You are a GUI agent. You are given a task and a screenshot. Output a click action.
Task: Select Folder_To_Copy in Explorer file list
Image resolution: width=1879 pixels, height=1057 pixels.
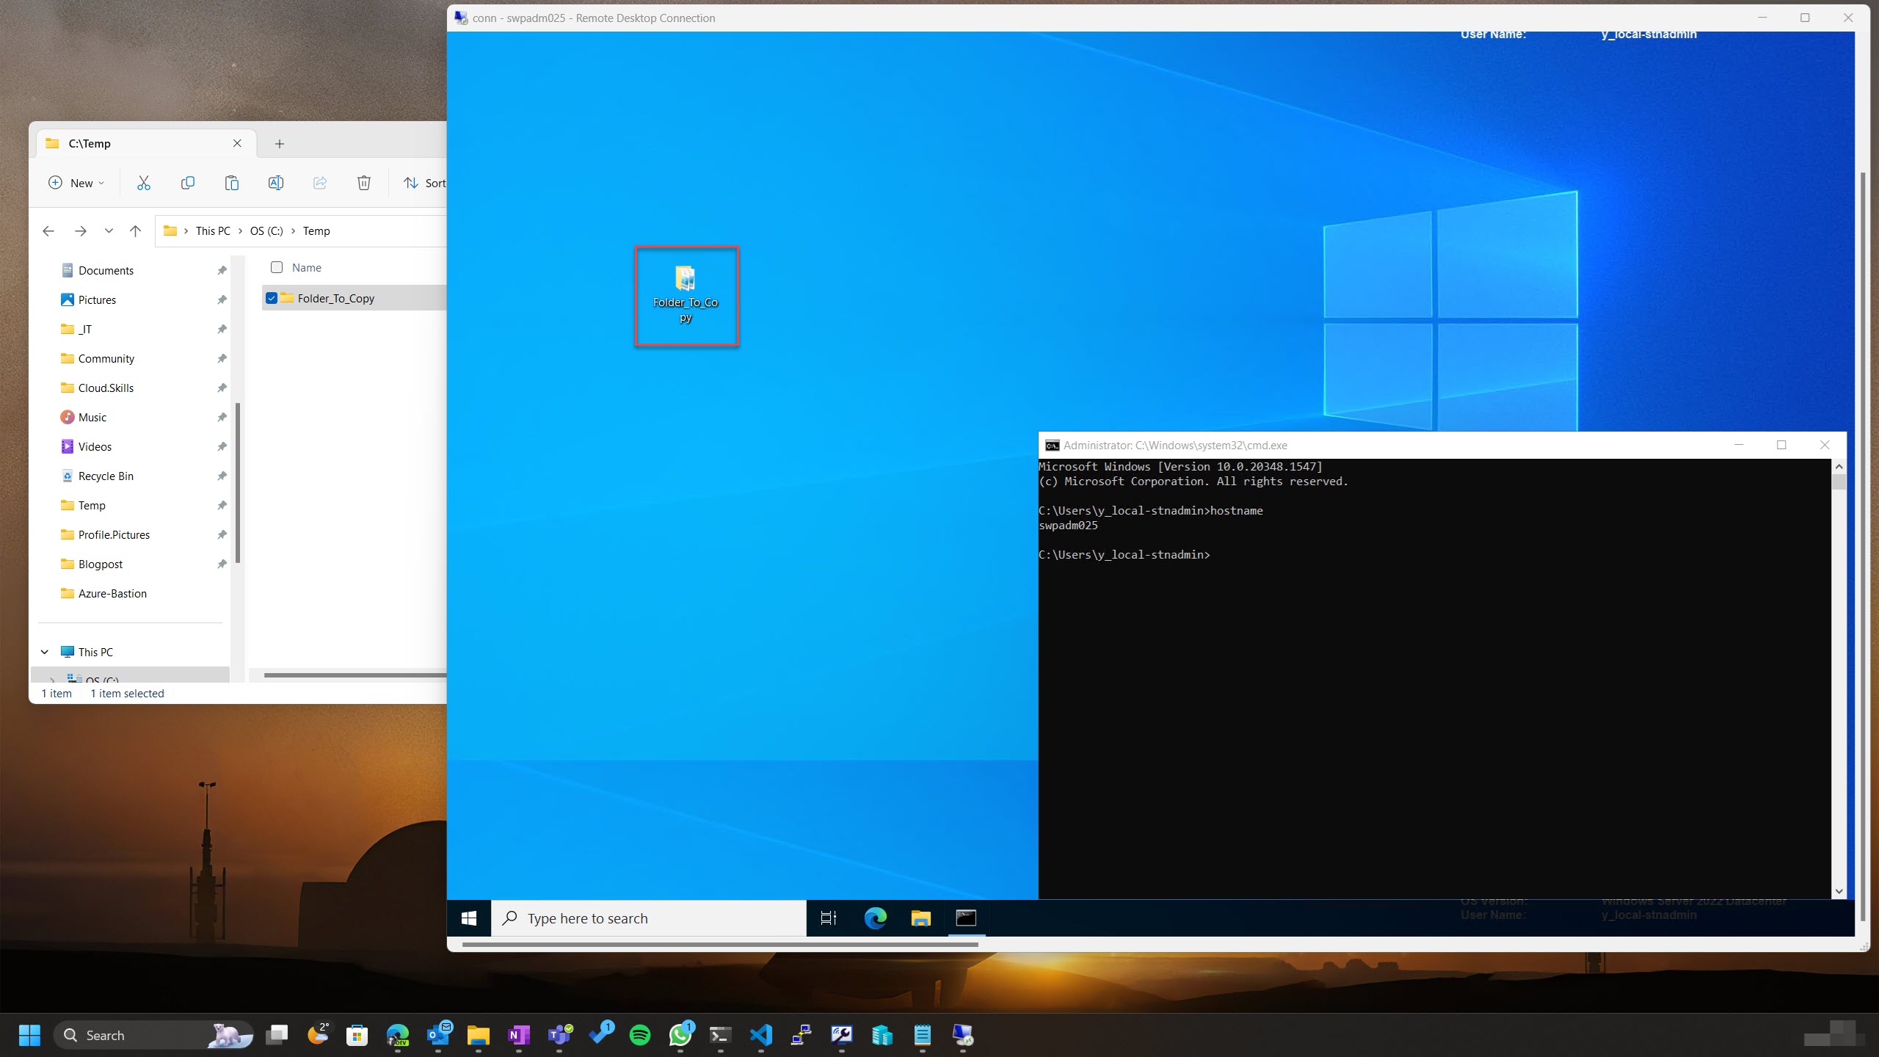click(335, 298)
